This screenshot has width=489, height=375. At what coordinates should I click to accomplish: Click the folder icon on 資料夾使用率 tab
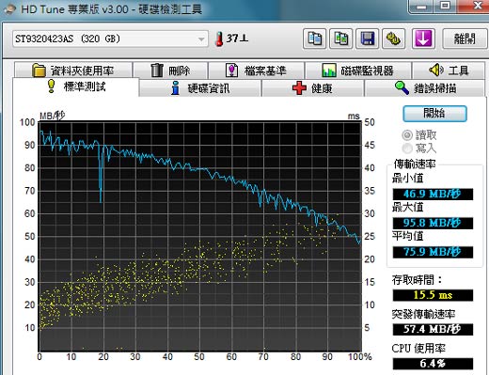pos(39,70)
